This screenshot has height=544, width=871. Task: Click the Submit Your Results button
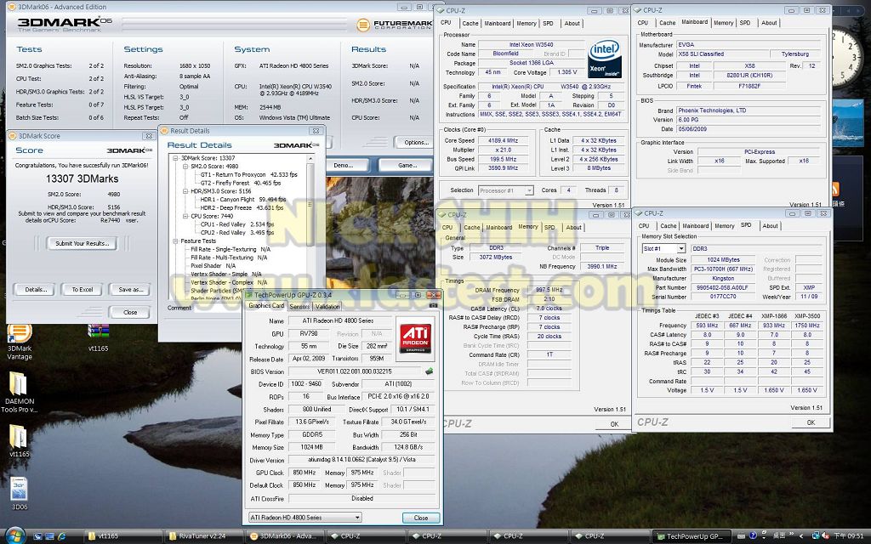click(x=82, y=243)
